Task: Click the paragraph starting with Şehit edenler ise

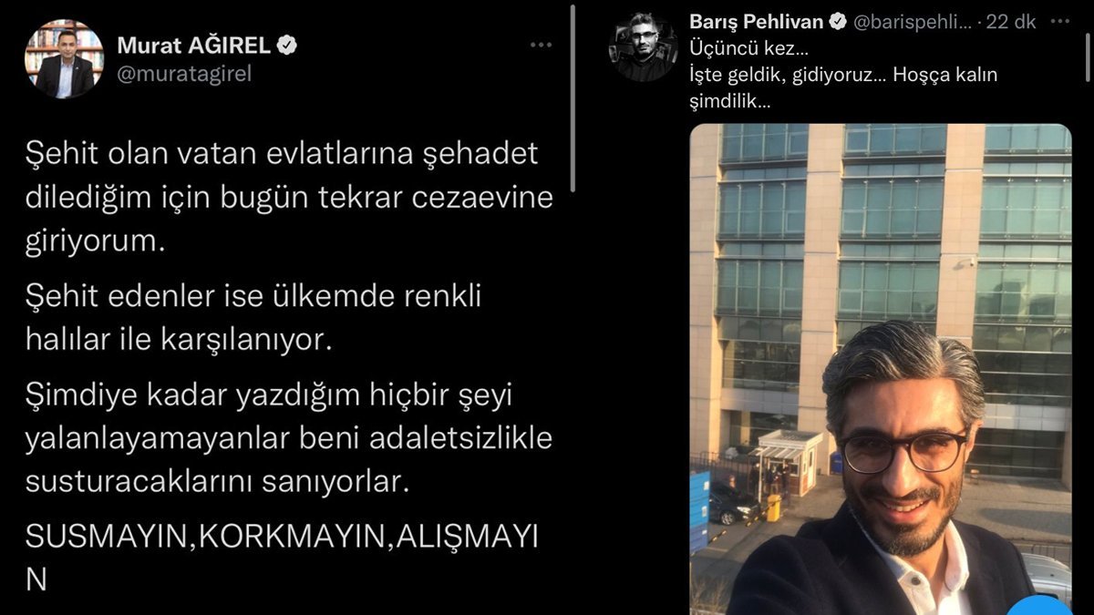Action: tap(252, 319)
